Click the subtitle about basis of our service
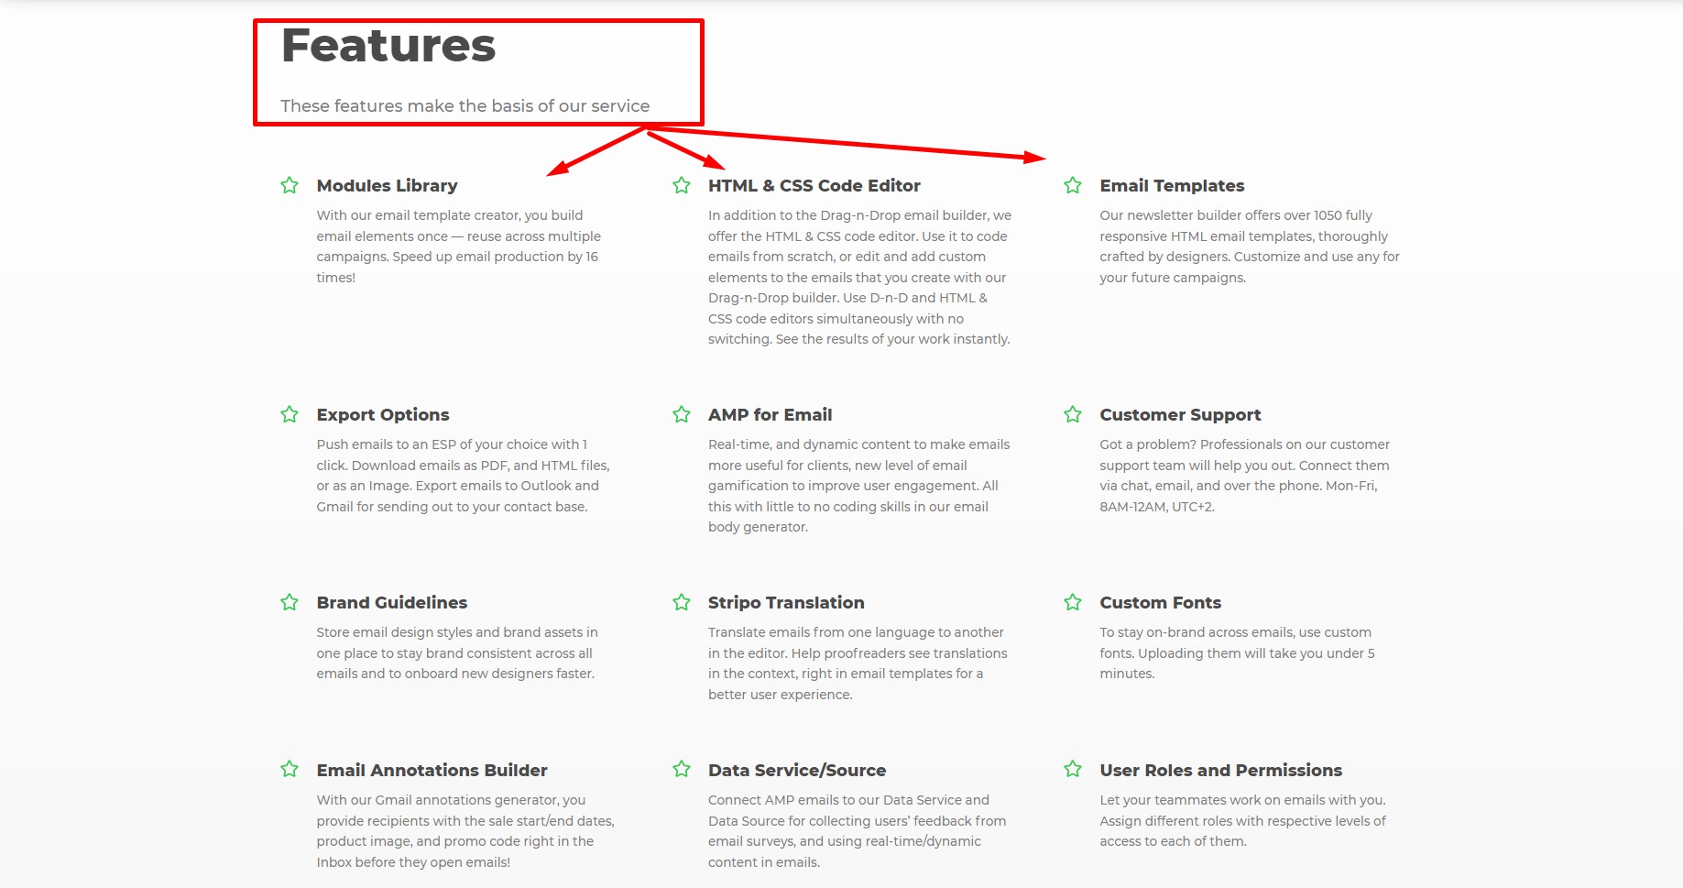1683x888 pixels. [x=464, y=106]
